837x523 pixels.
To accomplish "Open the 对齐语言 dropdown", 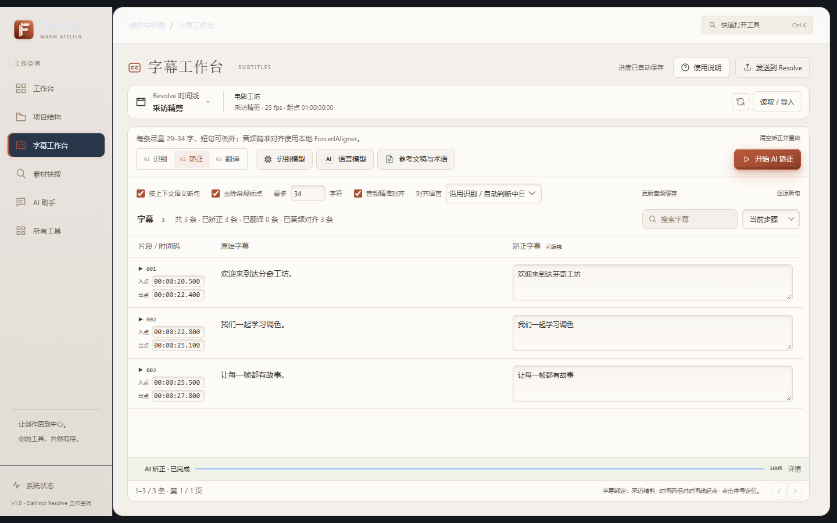I will click(493, 194).
